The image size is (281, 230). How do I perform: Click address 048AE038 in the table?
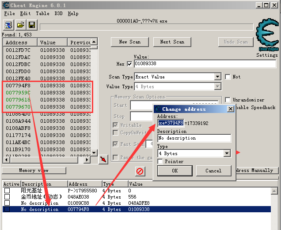pos(78,197)
